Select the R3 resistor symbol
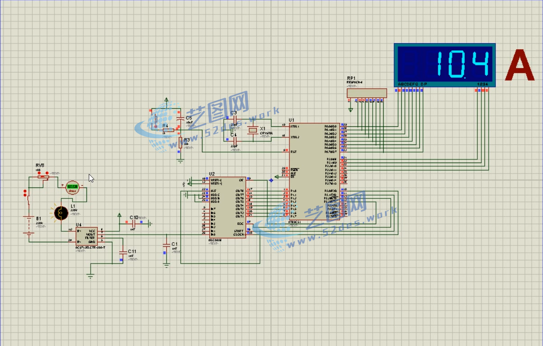543x346 pixels. pyautogui.click(x=180, y=142)
